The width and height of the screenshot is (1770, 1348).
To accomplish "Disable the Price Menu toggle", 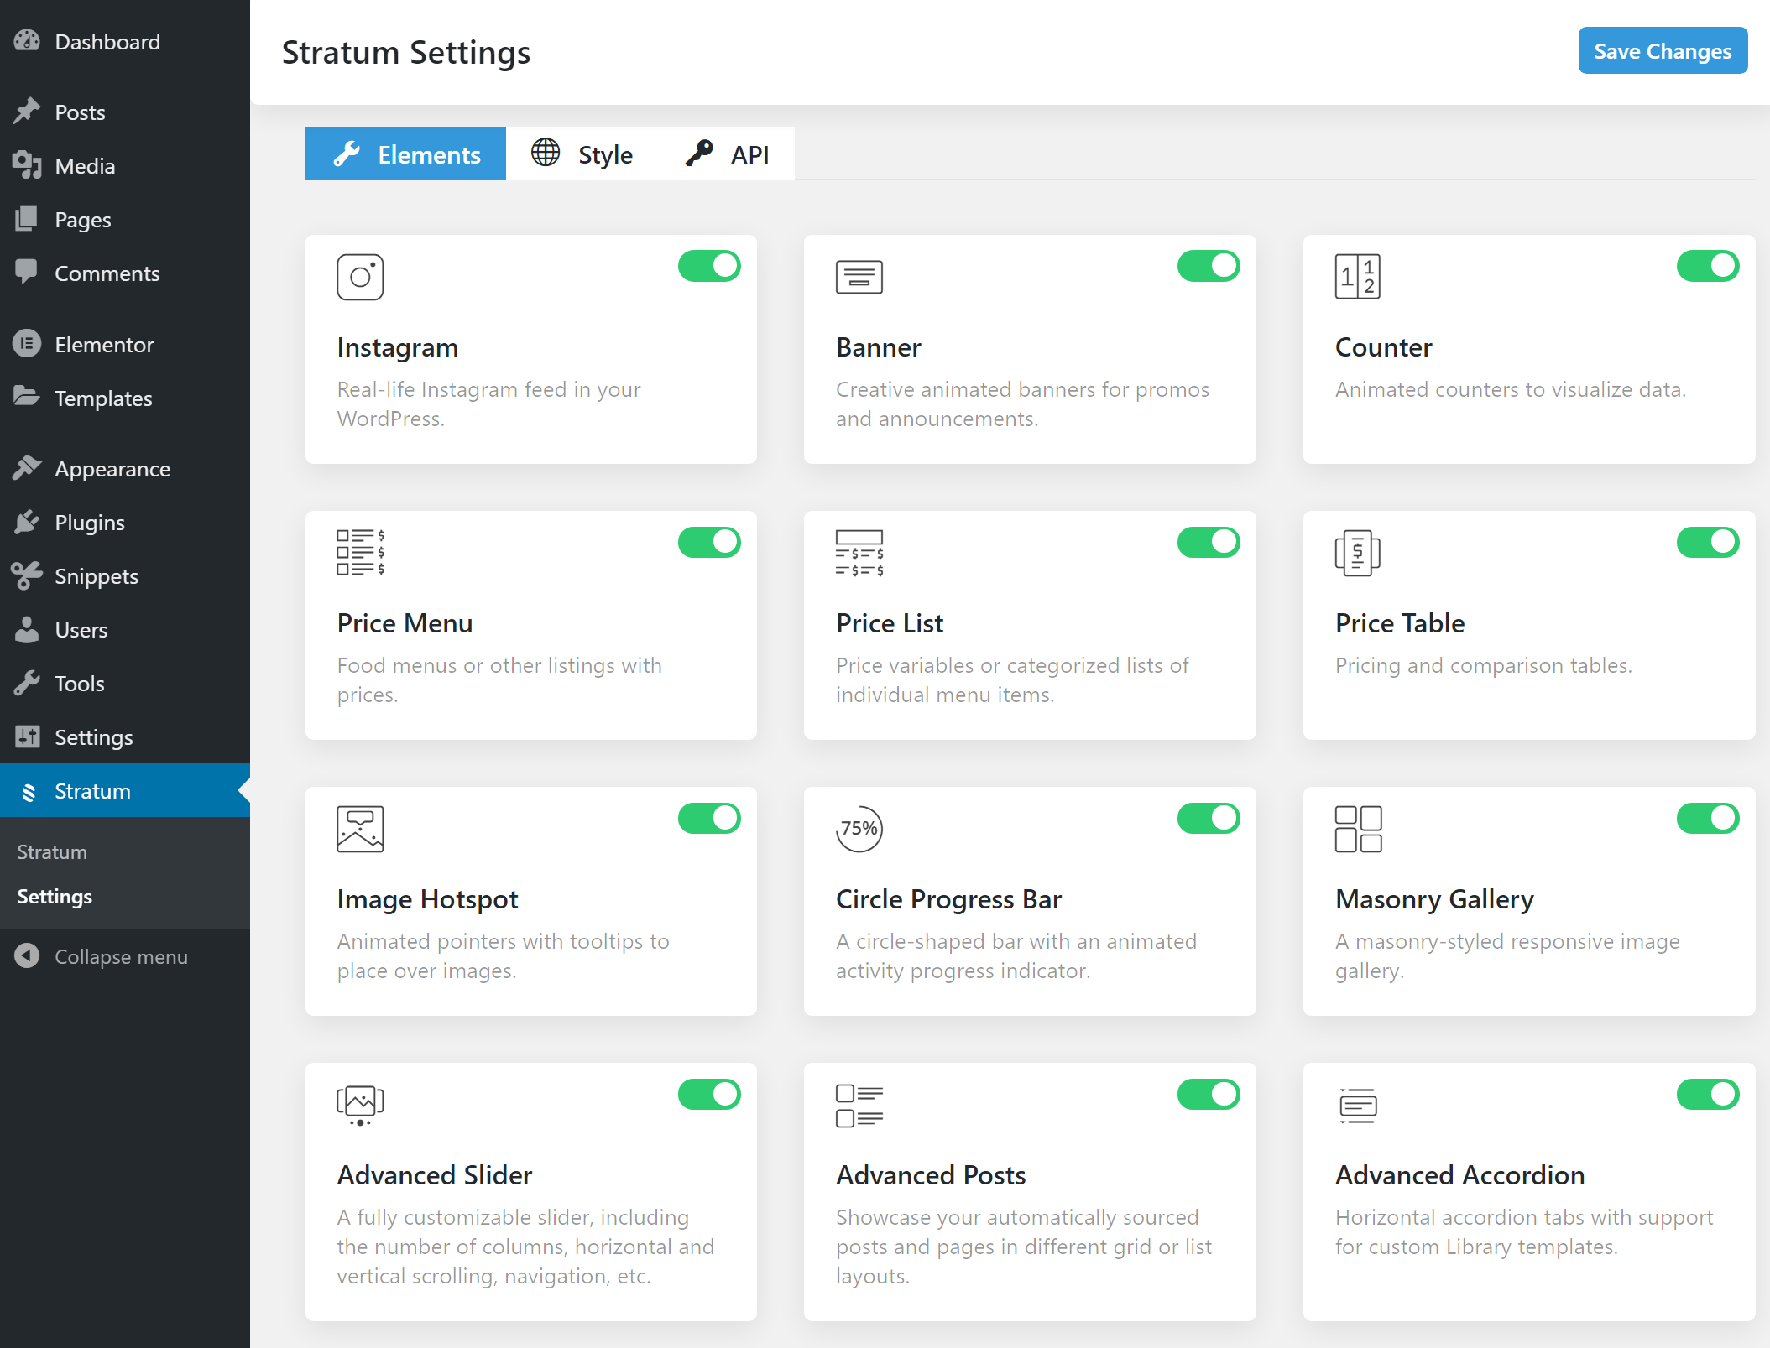I will click(x=709, y=542).
